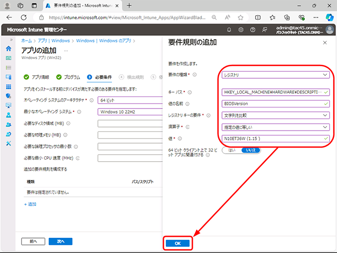
Task: Click browser back arrow
Action: [9, 17]
